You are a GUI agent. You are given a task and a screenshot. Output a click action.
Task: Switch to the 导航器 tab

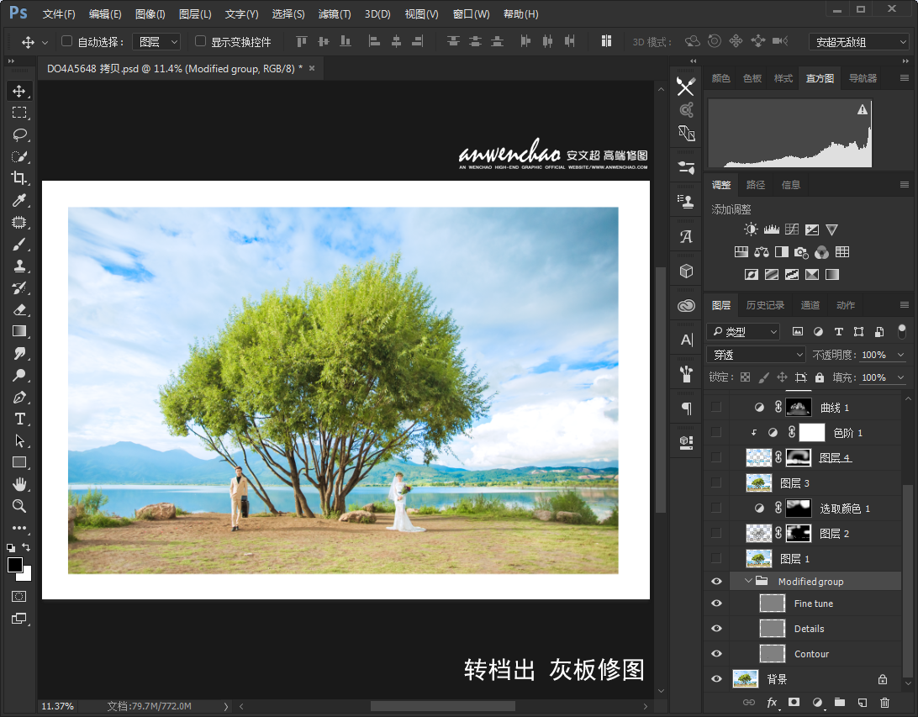pos(863,78)
